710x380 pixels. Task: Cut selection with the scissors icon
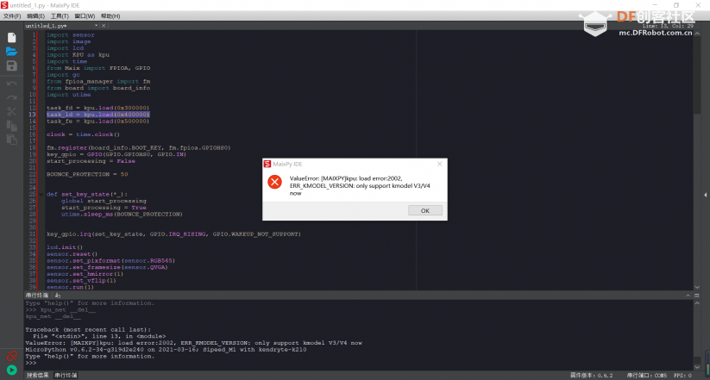pyautogui.click(x=12, y=111)
